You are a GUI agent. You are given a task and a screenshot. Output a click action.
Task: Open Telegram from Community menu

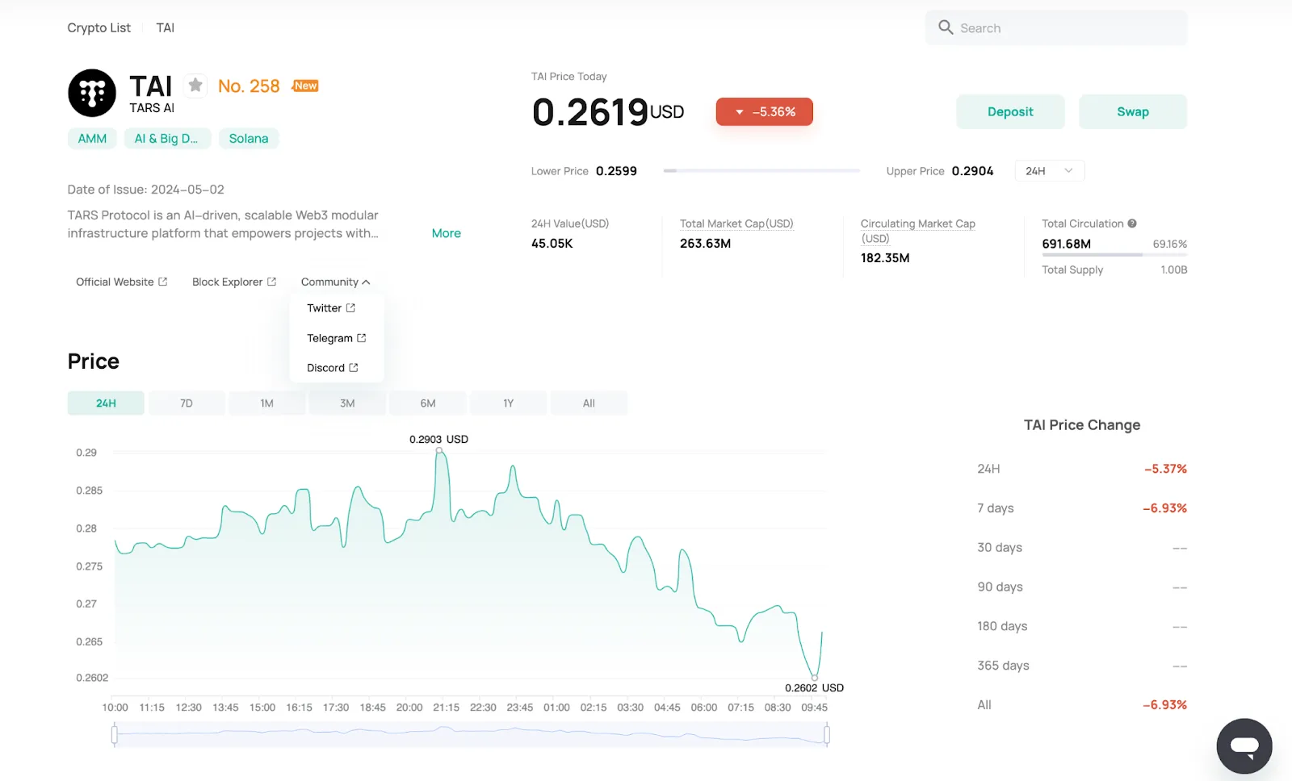(x=337, y=338)
